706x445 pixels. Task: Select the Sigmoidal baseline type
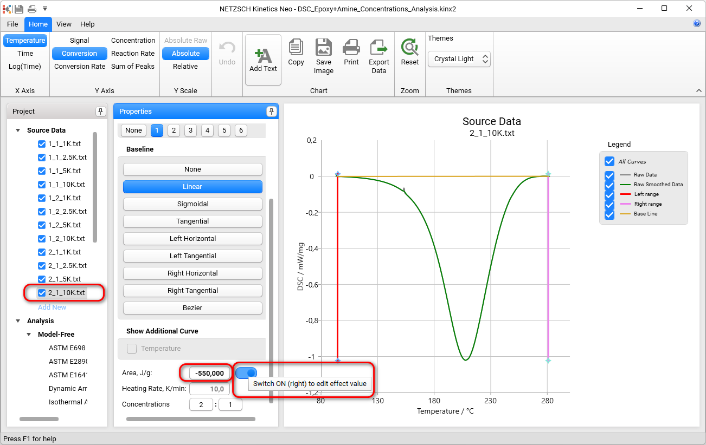click(x=192, y=204)
